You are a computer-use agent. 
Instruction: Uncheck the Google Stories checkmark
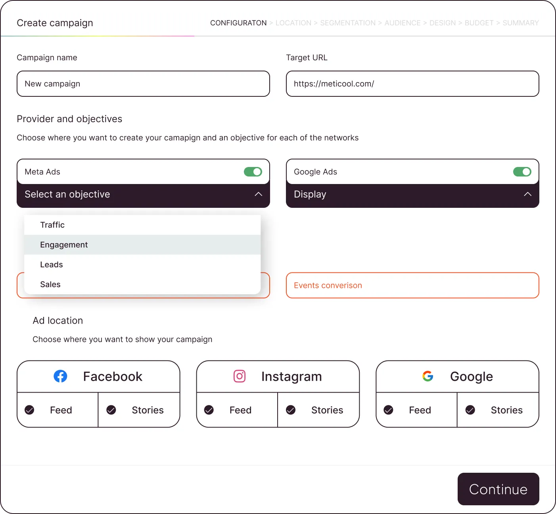point(470,410)
